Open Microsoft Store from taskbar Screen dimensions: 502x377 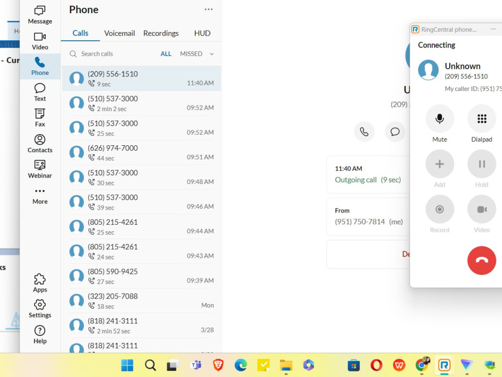coord(353,365)
